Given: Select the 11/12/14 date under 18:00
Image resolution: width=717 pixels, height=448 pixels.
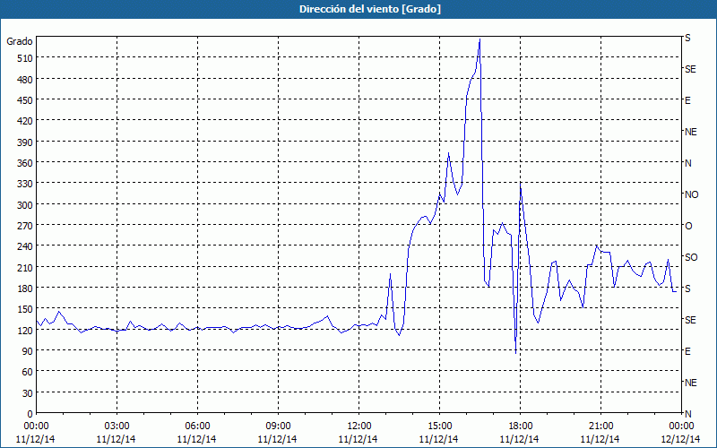Looking at the screenshot, I should pyautogui.click(x=520, y=439).
